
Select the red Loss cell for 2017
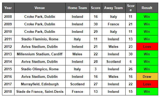pos(147,84)
